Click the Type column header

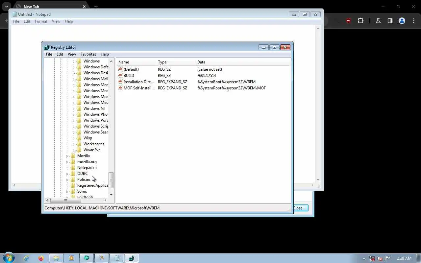coord(176,62)
